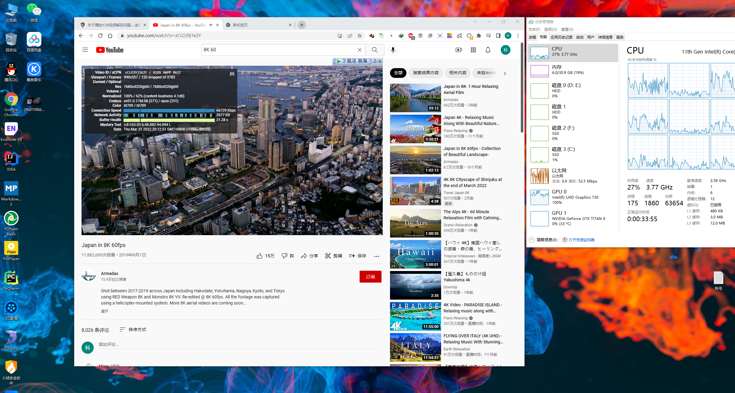
Task: Open Armadas channel name link
Action: pos(110,273)
